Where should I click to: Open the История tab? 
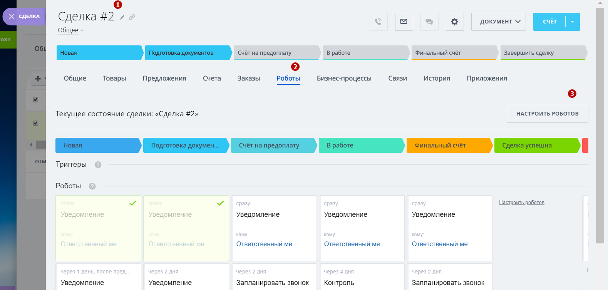pos(437,79)
